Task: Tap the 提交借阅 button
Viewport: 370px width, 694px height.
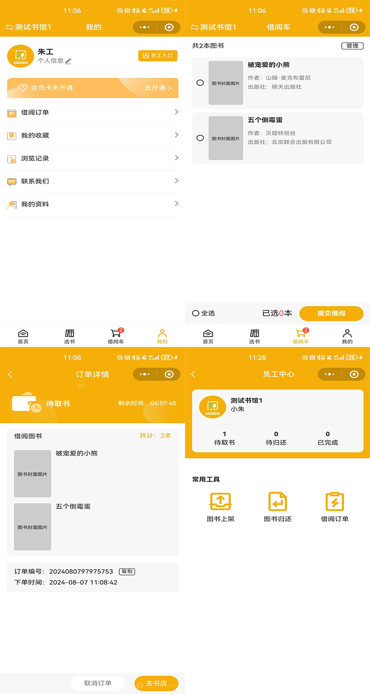Action: click(x=332, y=313)
